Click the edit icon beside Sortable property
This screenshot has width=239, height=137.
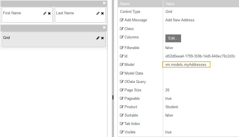(x=122, y=115)
